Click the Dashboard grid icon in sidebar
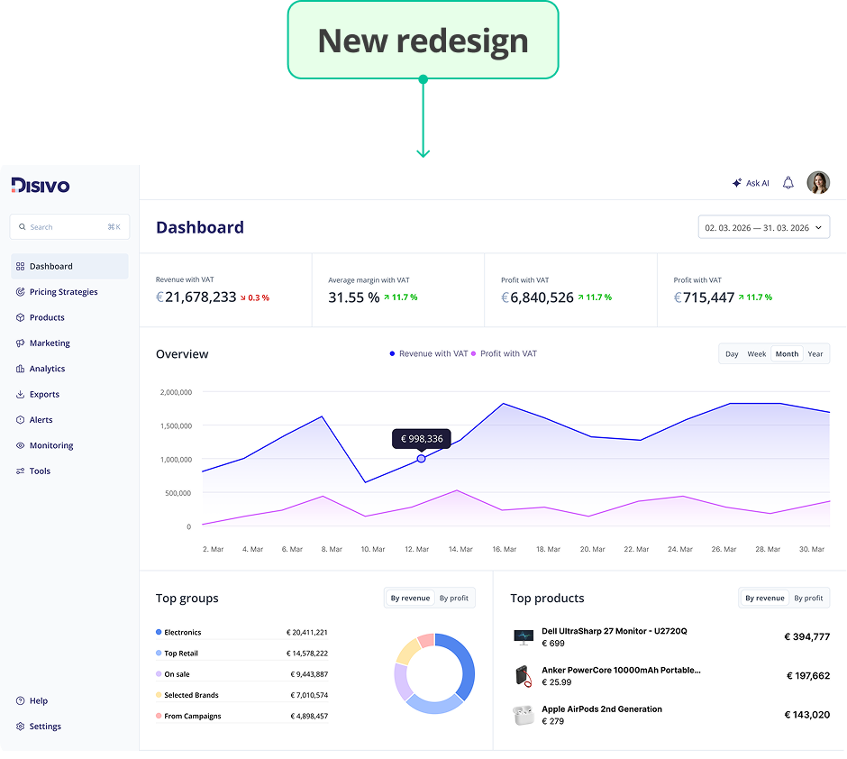This screenshot has width=847, height=759. 20,266
